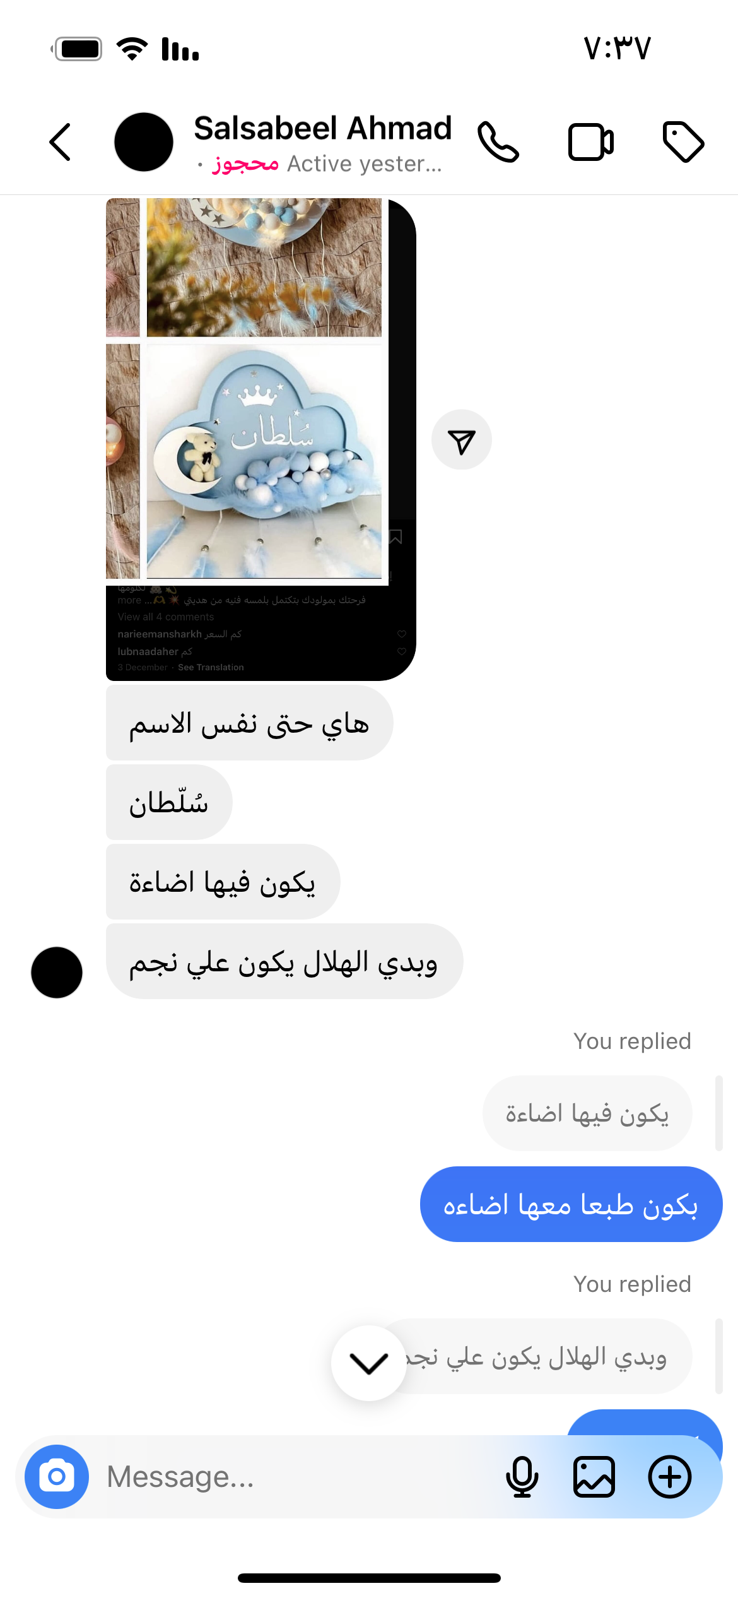Select the message bubble سُلْطان

coord(169,802)
